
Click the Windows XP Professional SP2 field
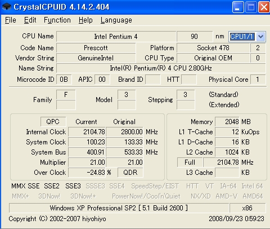coord(119,208)
